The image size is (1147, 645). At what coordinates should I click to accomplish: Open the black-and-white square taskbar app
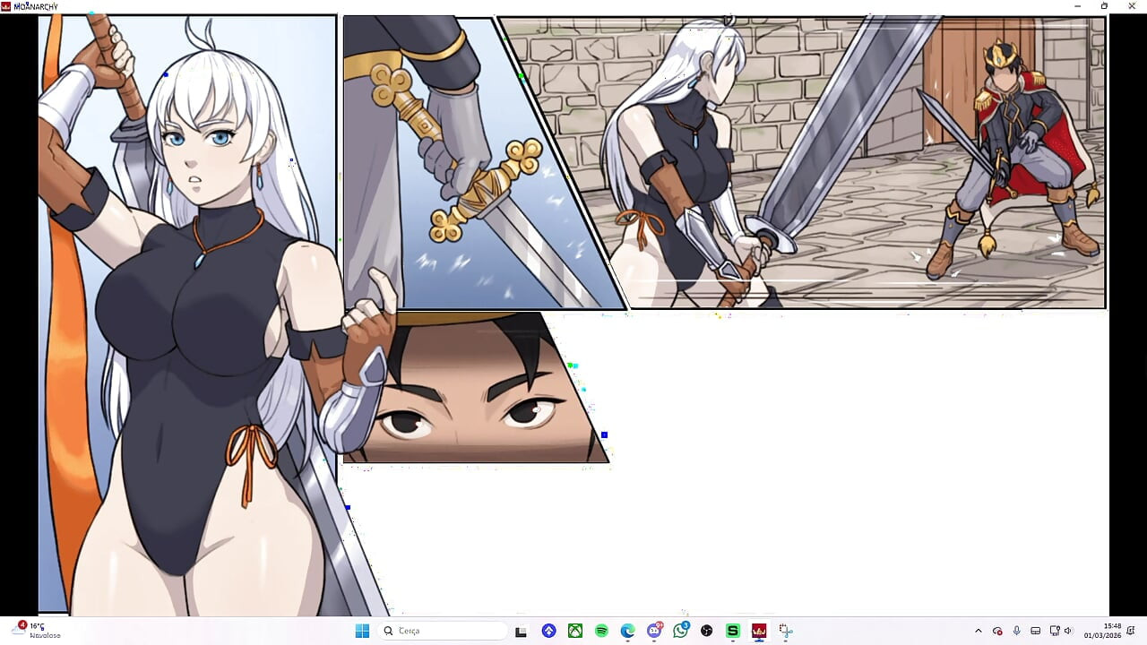(x=521, y=632)
